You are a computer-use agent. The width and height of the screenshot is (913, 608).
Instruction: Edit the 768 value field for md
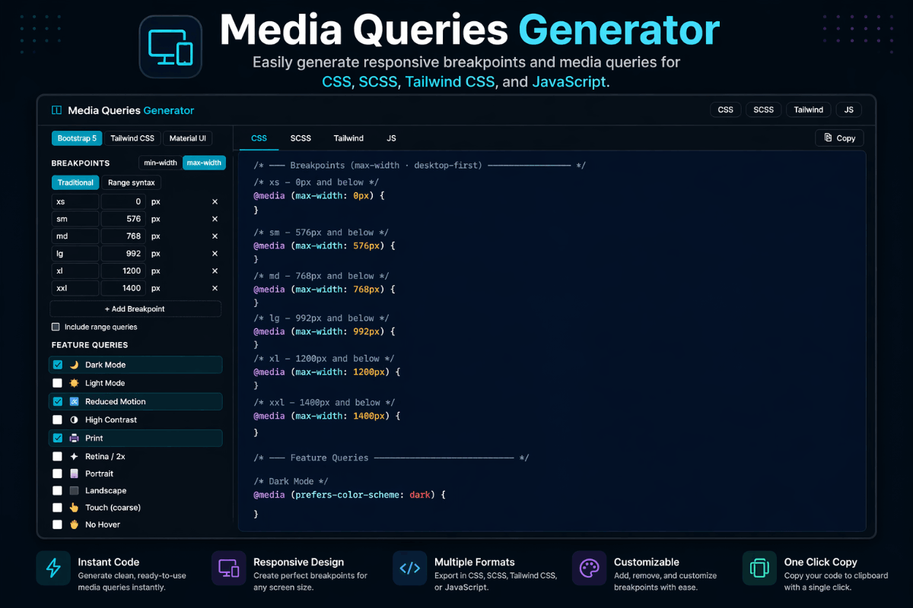pos(124,236)
